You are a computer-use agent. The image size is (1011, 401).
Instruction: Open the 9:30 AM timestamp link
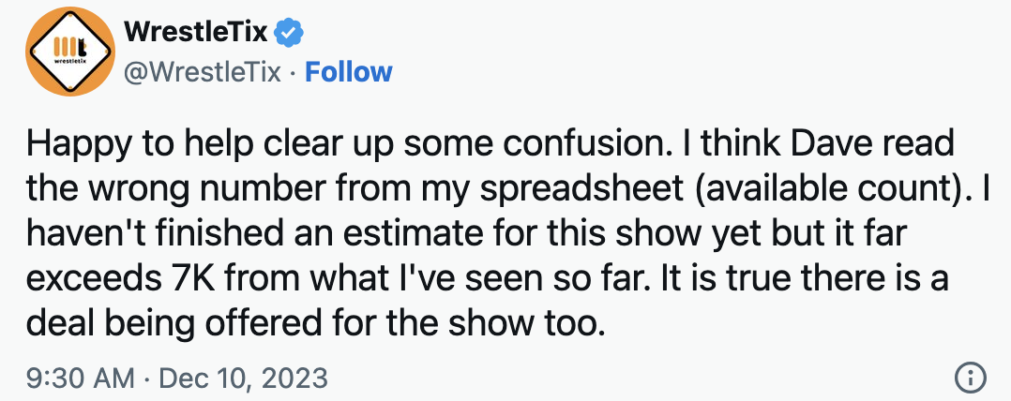pos(82,378)
